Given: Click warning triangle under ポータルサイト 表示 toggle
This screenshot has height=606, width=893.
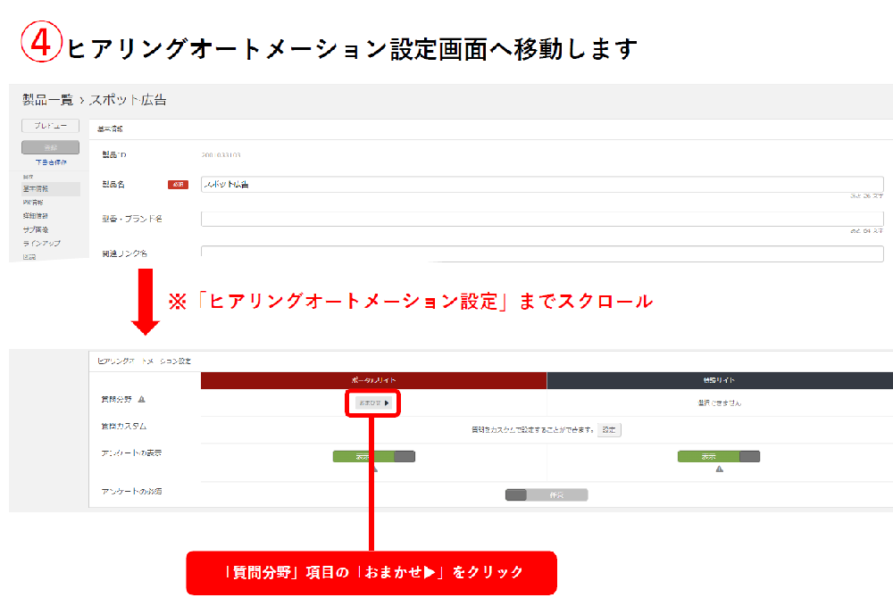Looking at the screenshot, I should 374,469.
